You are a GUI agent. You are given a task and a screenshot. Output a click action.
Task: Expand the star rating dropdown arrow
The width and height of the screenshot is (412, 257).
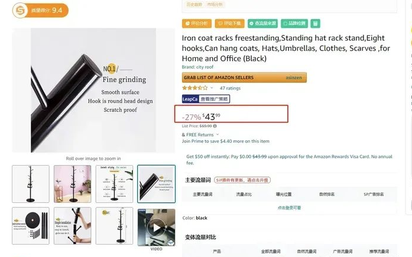[212, 88]
